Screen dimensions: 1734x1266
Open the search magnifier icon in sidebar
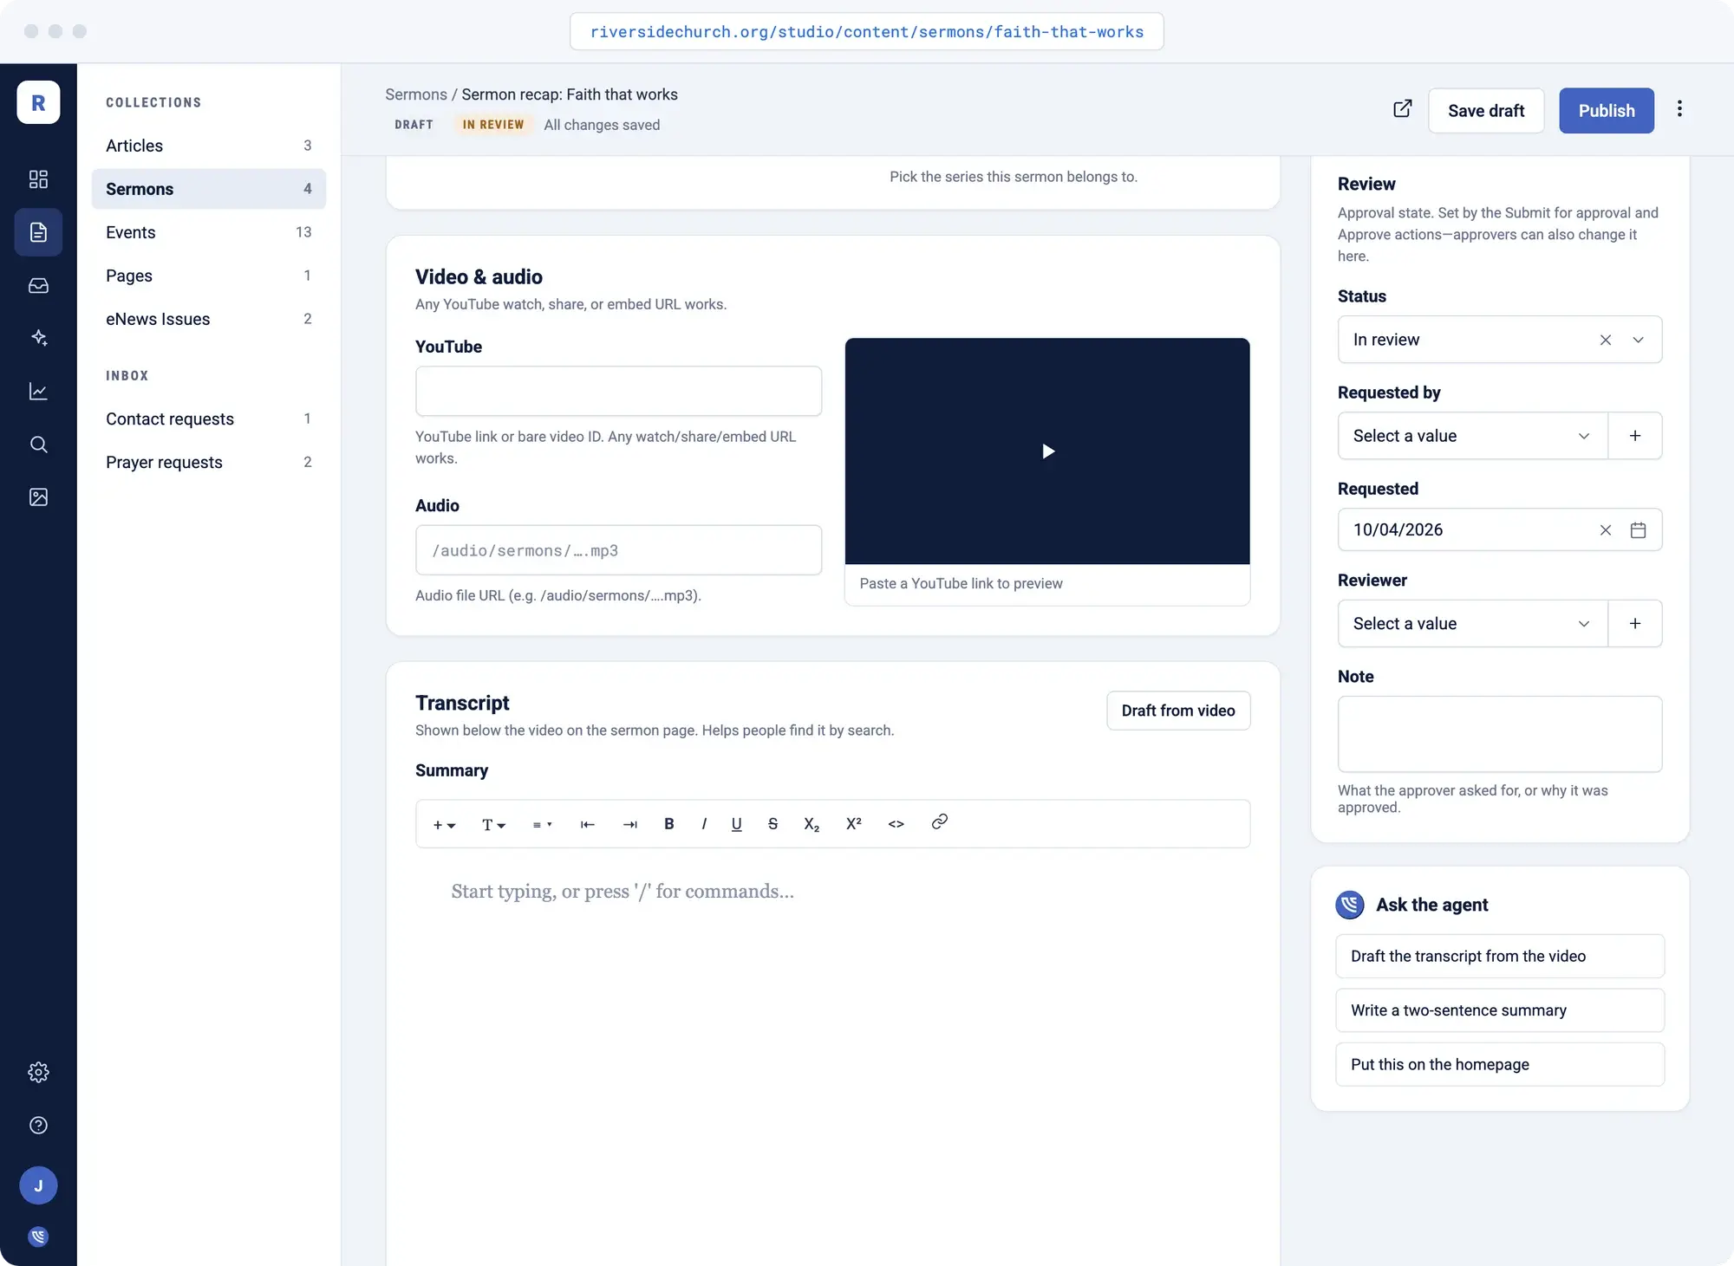(x=38, y=445)
